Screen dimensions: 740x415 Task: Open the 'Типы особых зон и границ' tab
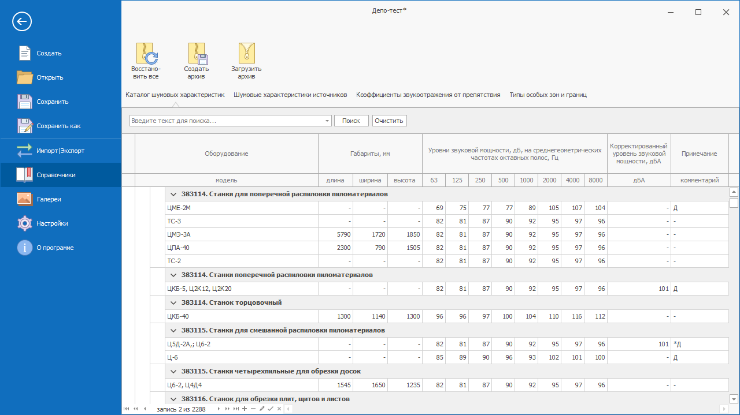point(547,95)
